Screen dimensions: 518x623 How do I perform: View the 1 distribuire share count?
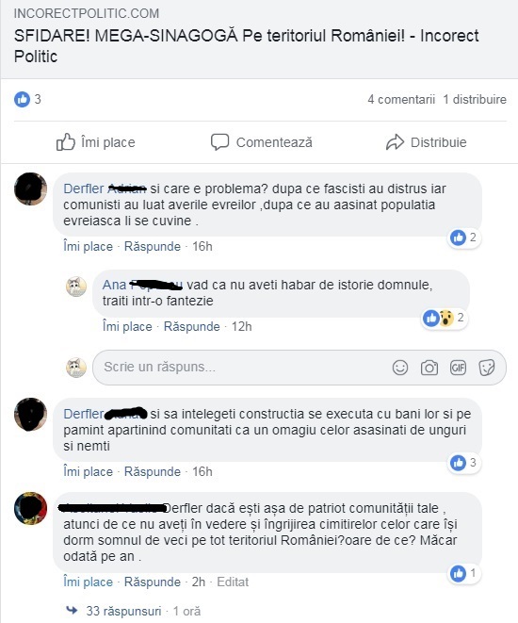click(x=475, y=99)
